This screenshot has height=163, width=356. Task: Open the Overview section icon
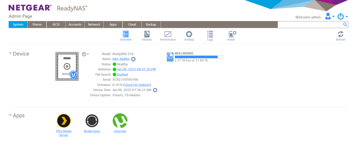[x=125, y=34]
